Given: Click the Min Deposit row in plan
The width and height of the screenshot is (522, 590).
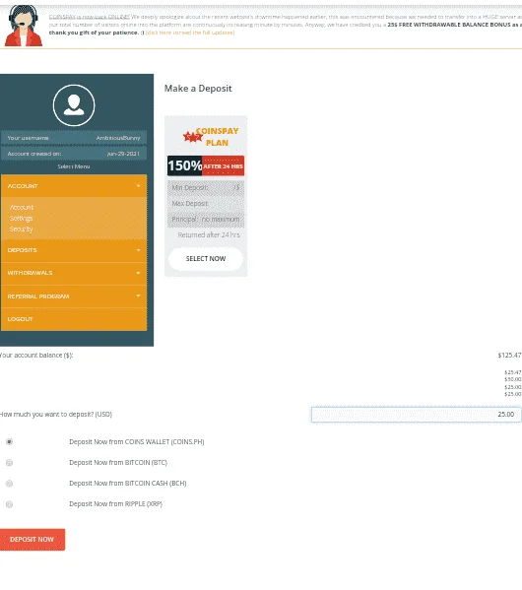Looking at the screenshot, I should coord(206,187).
